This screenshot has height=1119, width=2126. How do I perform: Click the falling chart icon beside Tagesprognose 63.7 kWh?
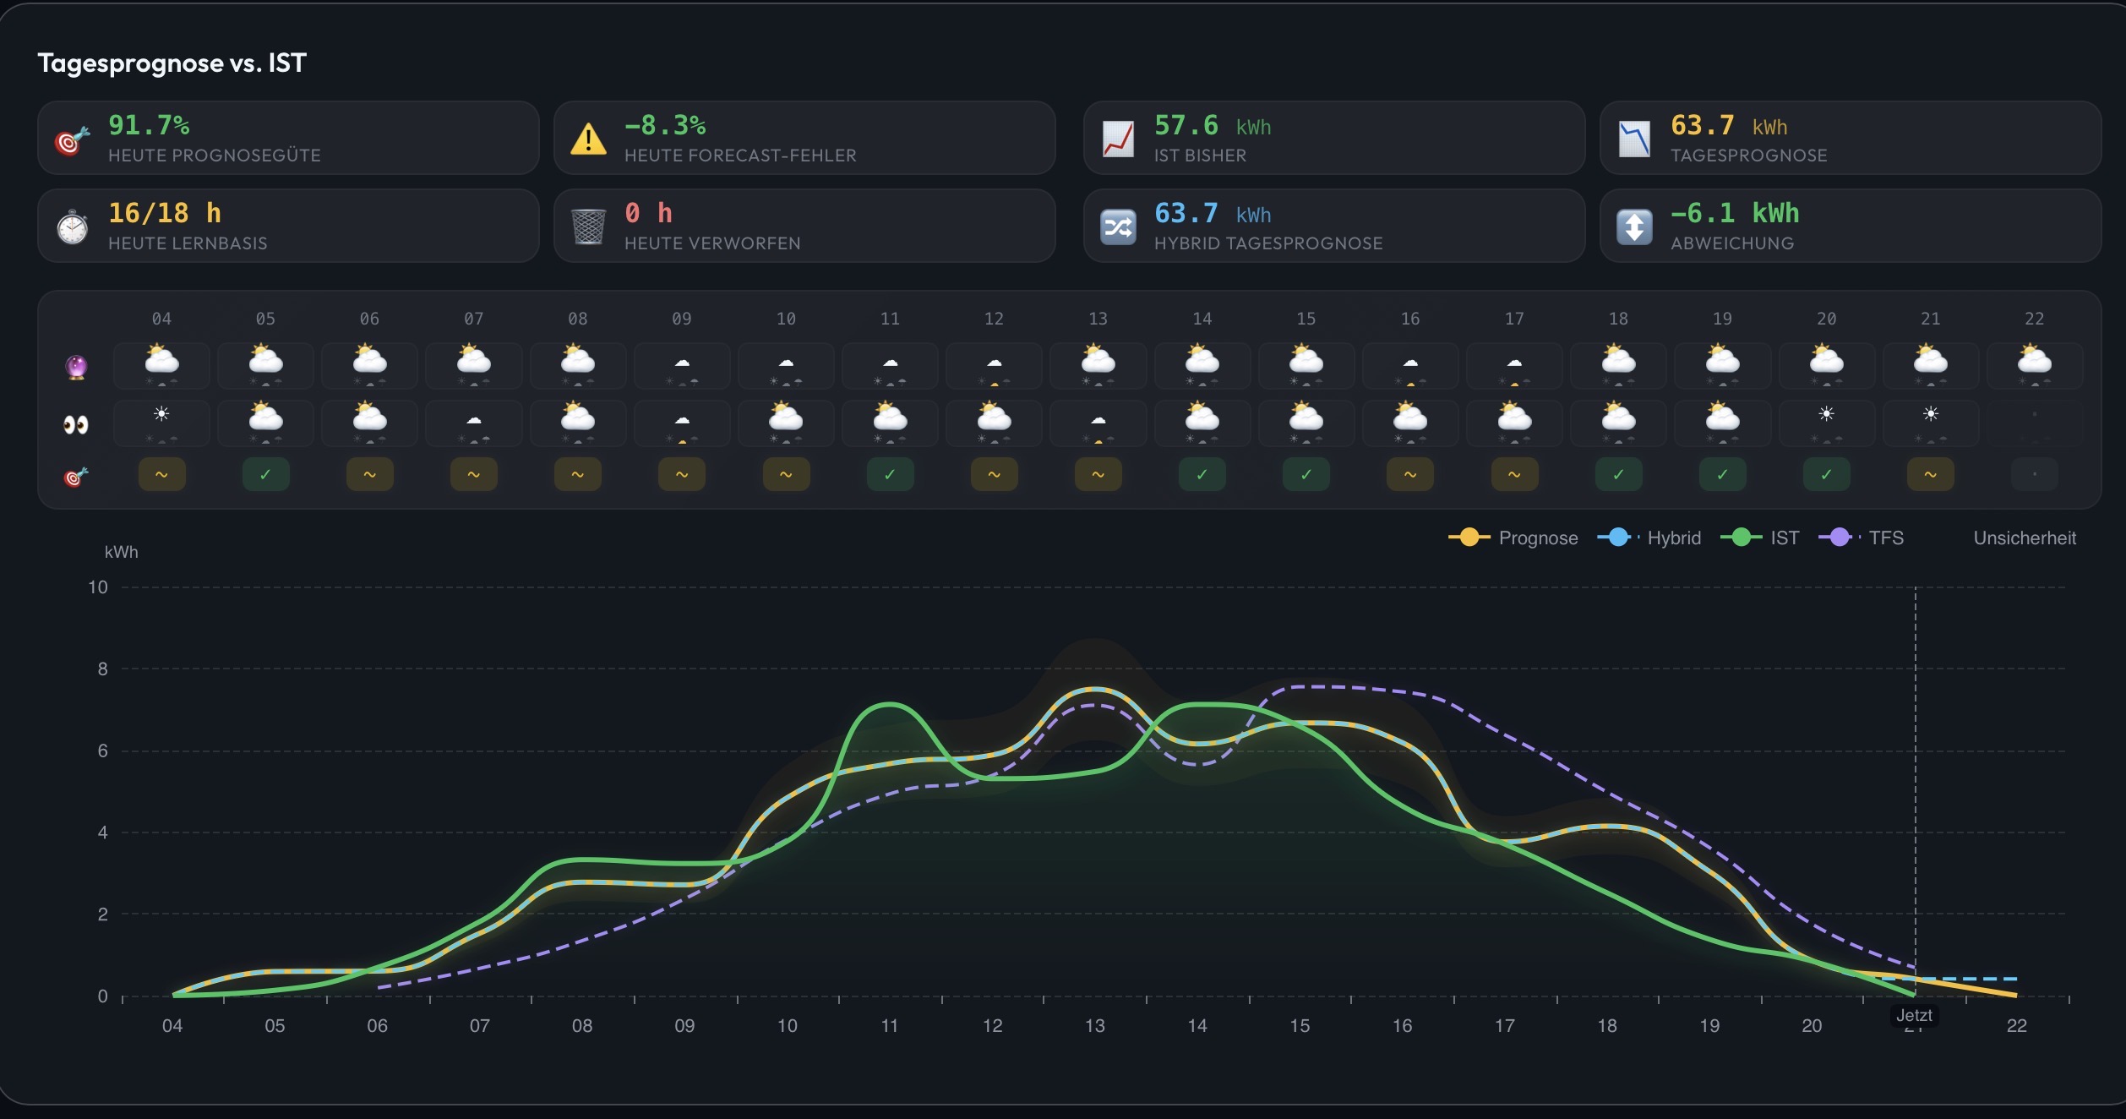pos(1634,139)
